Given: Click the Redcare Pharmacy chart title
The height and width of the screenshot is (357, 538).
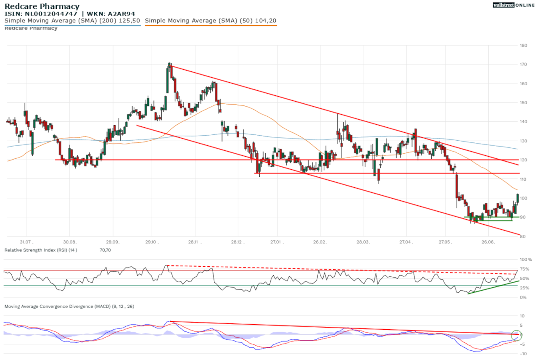Looking at the screenshot, I should tap(42, 6).
